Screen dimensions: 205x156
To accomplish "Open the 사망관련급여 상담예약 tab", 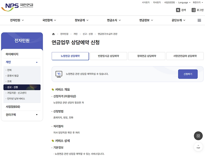I will pyautogui.click(x=185, y=56).
